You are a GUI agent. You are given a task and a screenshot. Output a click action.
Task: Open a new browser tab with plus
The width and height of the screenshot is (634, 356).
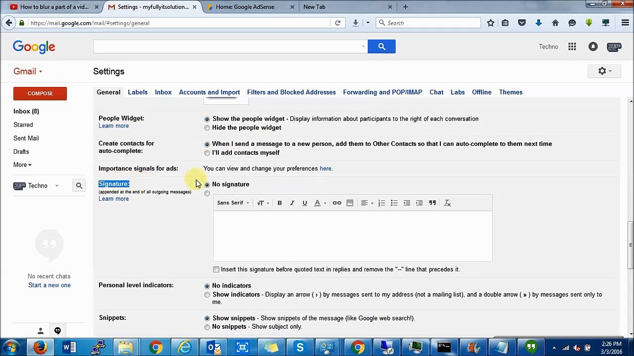click(405, 7)
